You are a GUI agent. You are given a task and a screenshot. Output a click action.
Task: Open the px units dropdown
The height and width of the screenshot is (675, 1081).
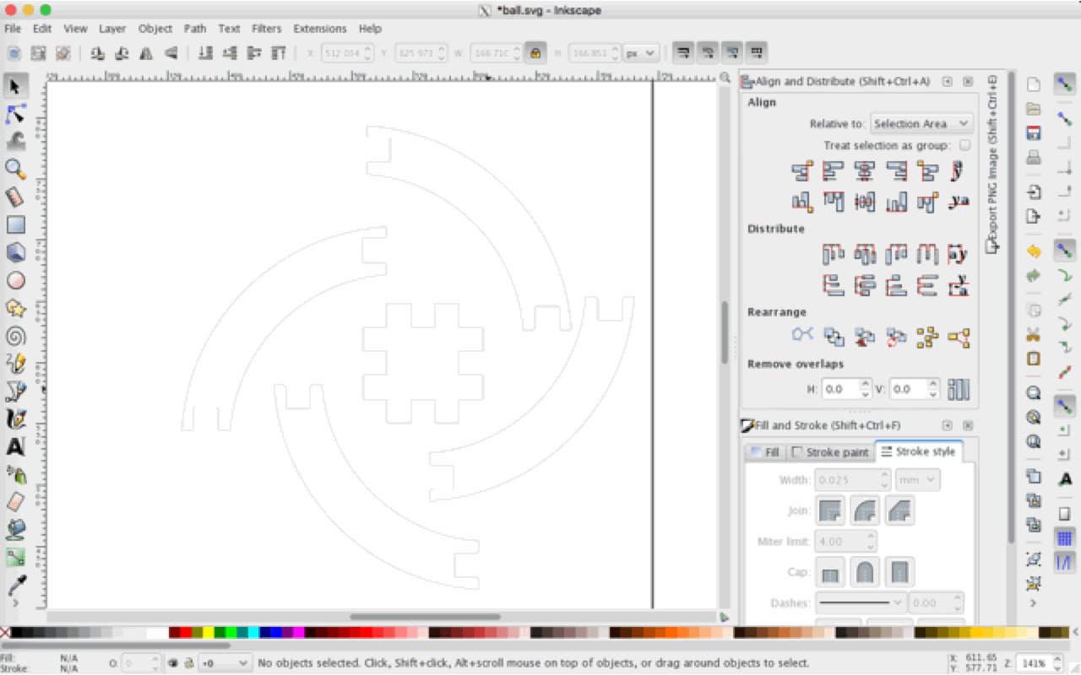click(641, 52)
